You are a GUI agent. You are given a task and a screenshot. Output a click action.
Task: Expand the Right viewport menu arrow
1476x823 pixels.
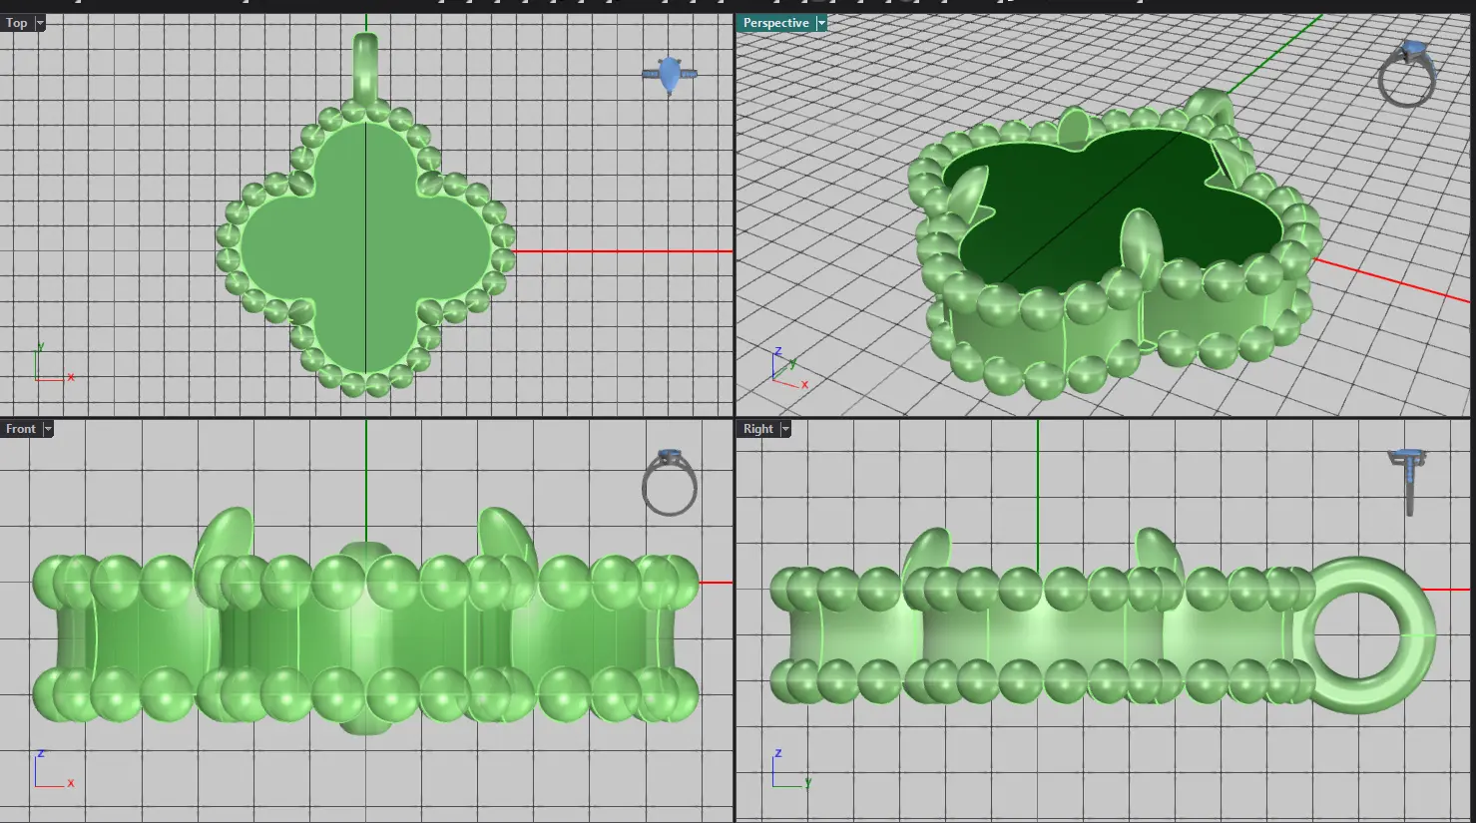click(785, 429)
